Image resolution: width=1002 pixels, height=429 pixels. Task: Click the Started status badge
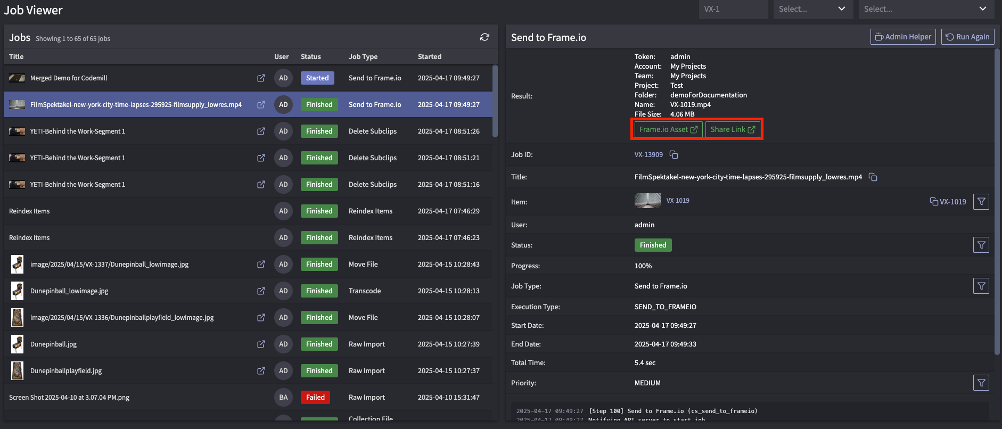pyautogui.click(x=317, y=78)
